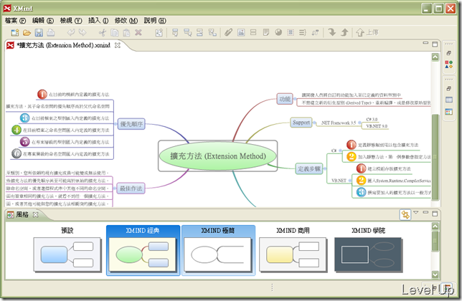The width and height of the screenshot is (462, 301).
Task: Click the 風格 panel scroll-down arrow
Action: point(435,274)
